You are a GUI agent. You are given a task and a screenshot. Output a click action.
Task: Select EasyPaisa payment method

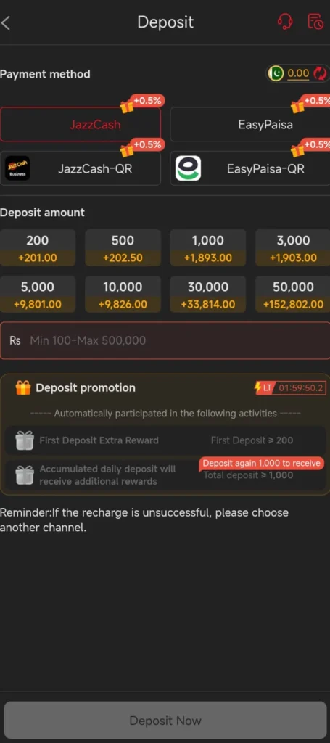point(250,125)
